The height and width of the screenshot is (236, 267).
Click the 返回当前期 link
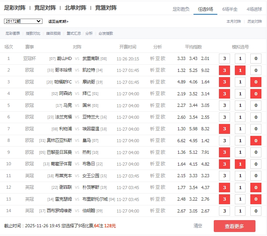[x=58, y=21]
